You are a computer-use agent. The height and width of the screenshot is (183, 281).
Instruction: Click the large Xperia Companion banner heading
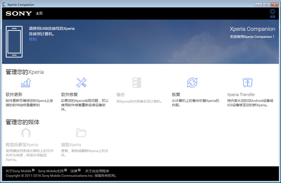coord(252,29)
